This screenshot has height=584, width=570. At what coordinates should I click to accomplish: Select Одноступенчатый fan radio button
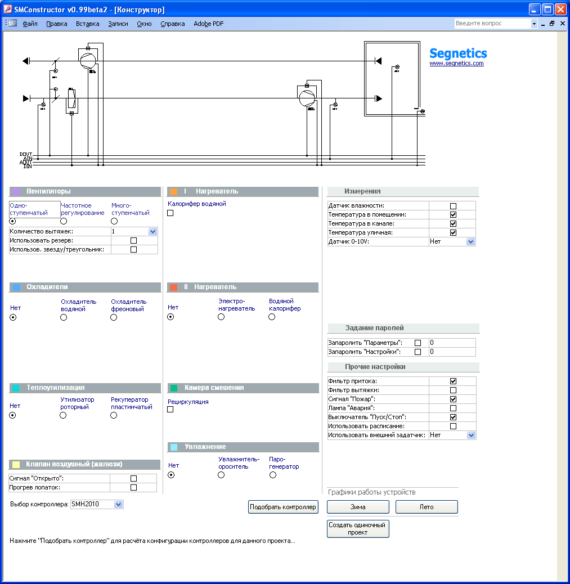[13, 221]
